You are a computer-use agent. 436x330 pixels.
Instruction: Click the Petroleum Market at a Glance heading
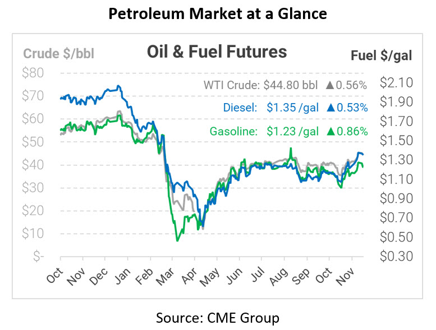(218, 12)
